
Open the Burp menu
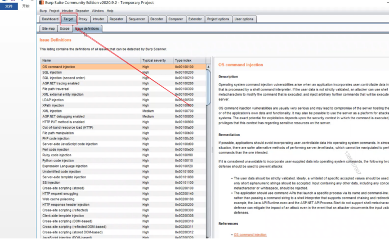pyautogui.click(x=43, y=11)
